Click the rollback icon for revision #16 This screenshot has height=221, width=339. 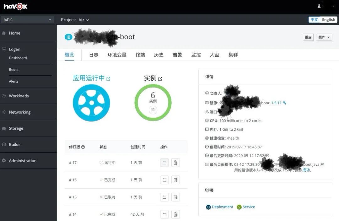point(164,180)
